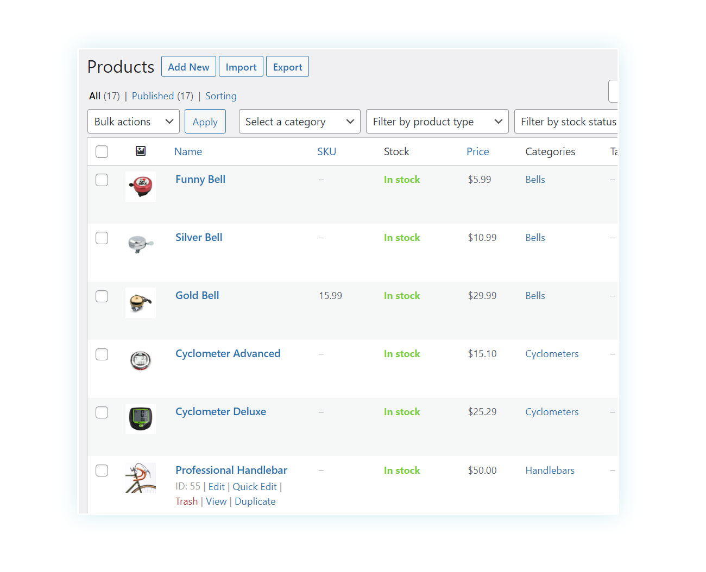The height and width of the screenshot is (572, 706).
Task: Open the Handlebars category link
Action: (x=550, y=471)
